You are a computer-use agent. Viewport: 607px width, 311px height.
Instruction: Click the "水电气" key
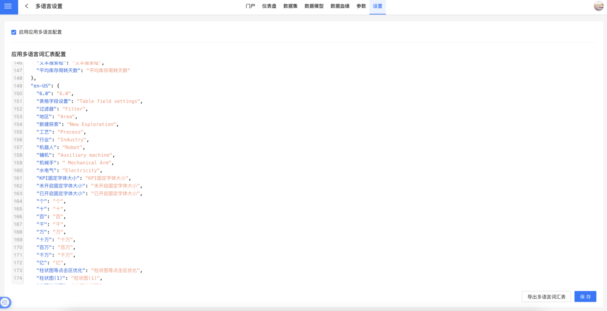click(46, 171)
